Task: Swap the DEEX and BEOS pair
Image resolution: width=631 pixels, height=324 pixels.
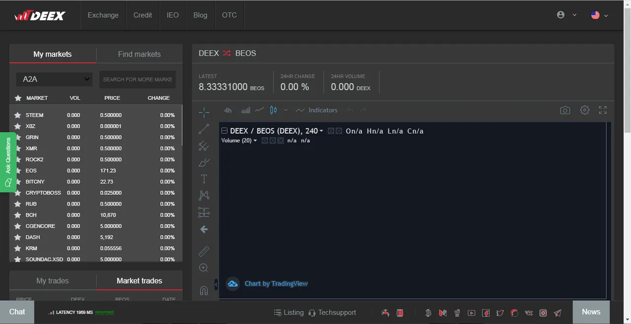Action: point(227,53)
